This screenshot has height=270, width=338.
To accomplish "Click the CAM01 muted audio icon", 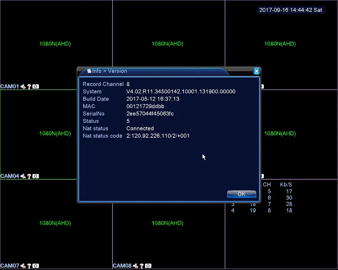I will (x=23, y=86).
